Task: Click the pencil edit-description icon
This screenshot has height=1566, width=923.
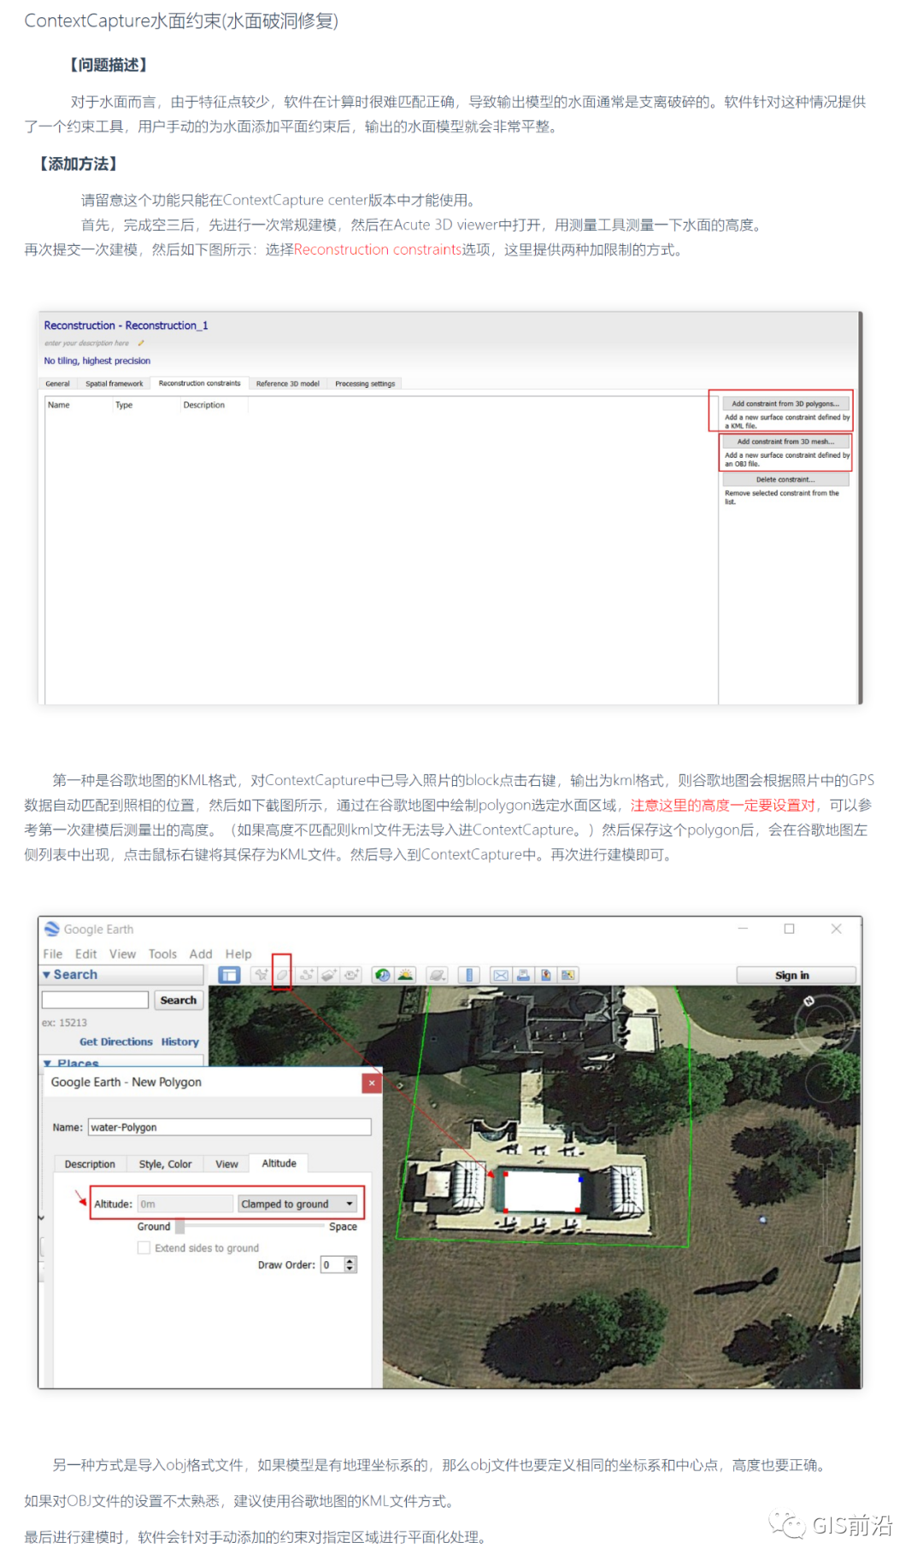Action: coord(141,343)
